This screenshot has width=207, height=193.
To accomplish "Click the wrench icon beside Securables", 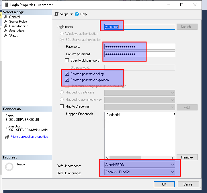I will click(6, 31).
